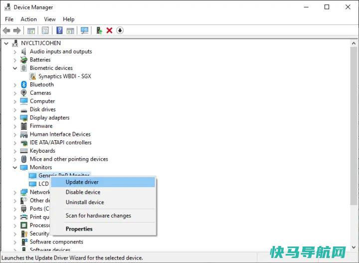The image size is (359, 263).
Task: Open the Help menu
Action: (68, 19)
